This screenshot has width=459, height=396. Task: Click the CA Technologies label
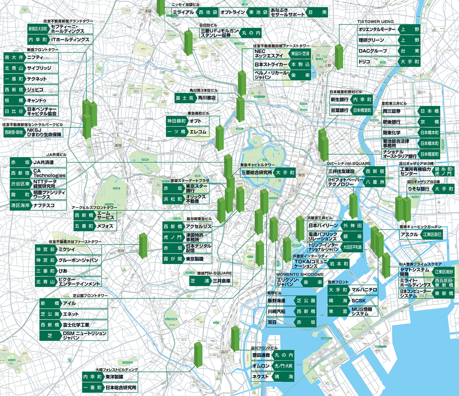pos(50,173)
